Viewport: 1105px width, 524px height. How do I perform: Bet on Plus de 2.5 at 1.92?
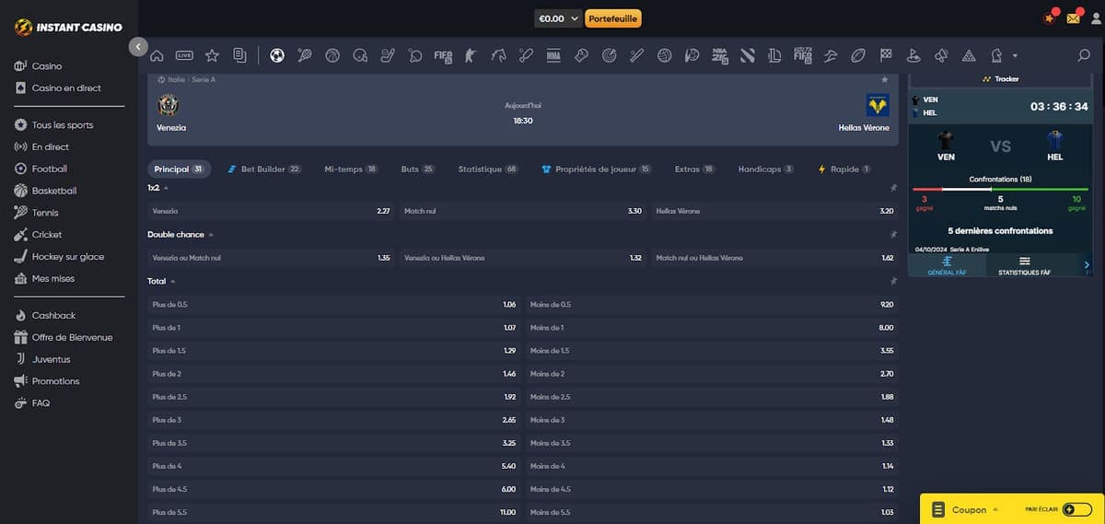pos(334,397)
